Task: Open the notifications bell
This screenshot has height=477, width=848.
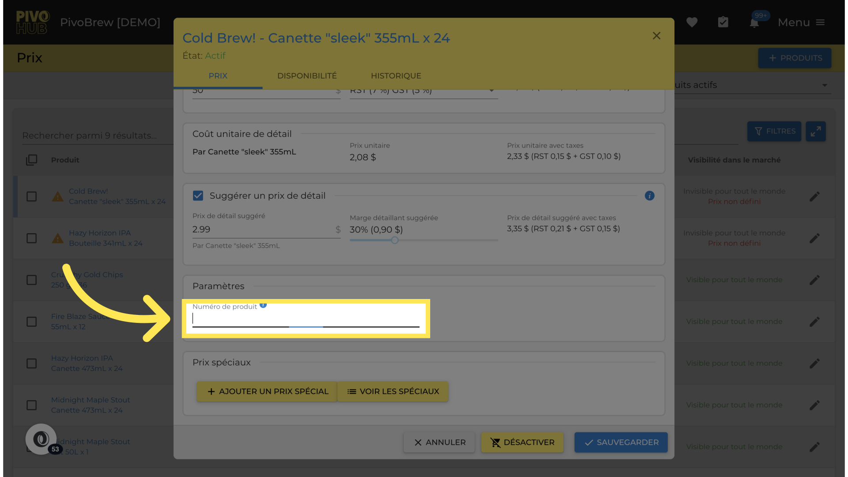Action: [x=754, y=23]
